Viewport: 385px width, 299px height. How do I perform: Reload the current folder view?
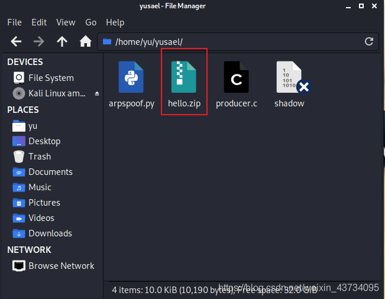369,41
